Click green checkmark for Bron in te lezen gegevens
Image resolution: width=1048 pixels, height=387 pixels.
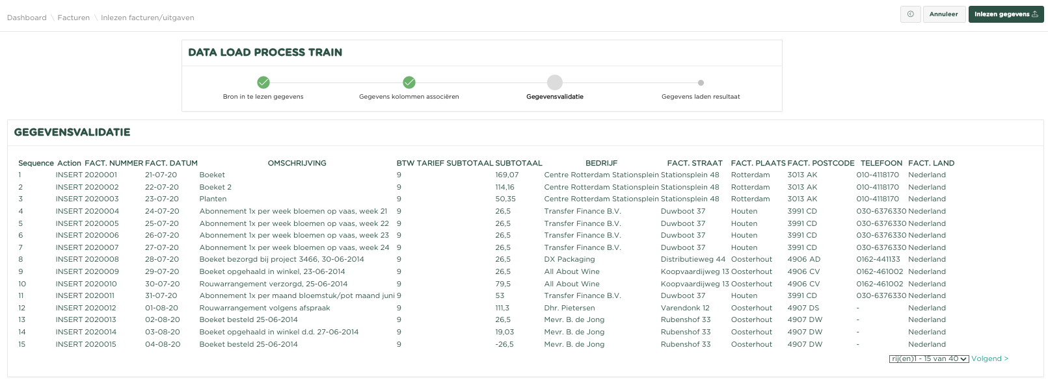pyautogui.click(x=263, y=82)
